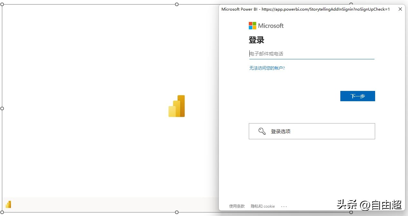Click the top-center selection handle of add-in frame
The width and height of the screenshot is (408, 216).
click(177, 4)
